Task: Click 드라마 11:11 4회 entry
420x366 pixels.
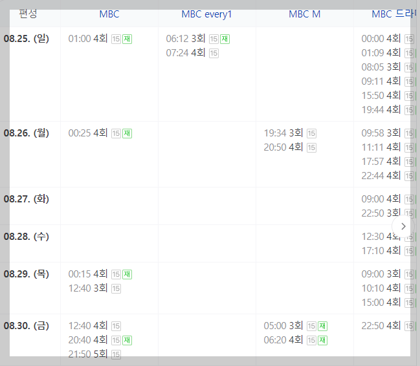Action: pyautogui.click(x=381, y=147)
